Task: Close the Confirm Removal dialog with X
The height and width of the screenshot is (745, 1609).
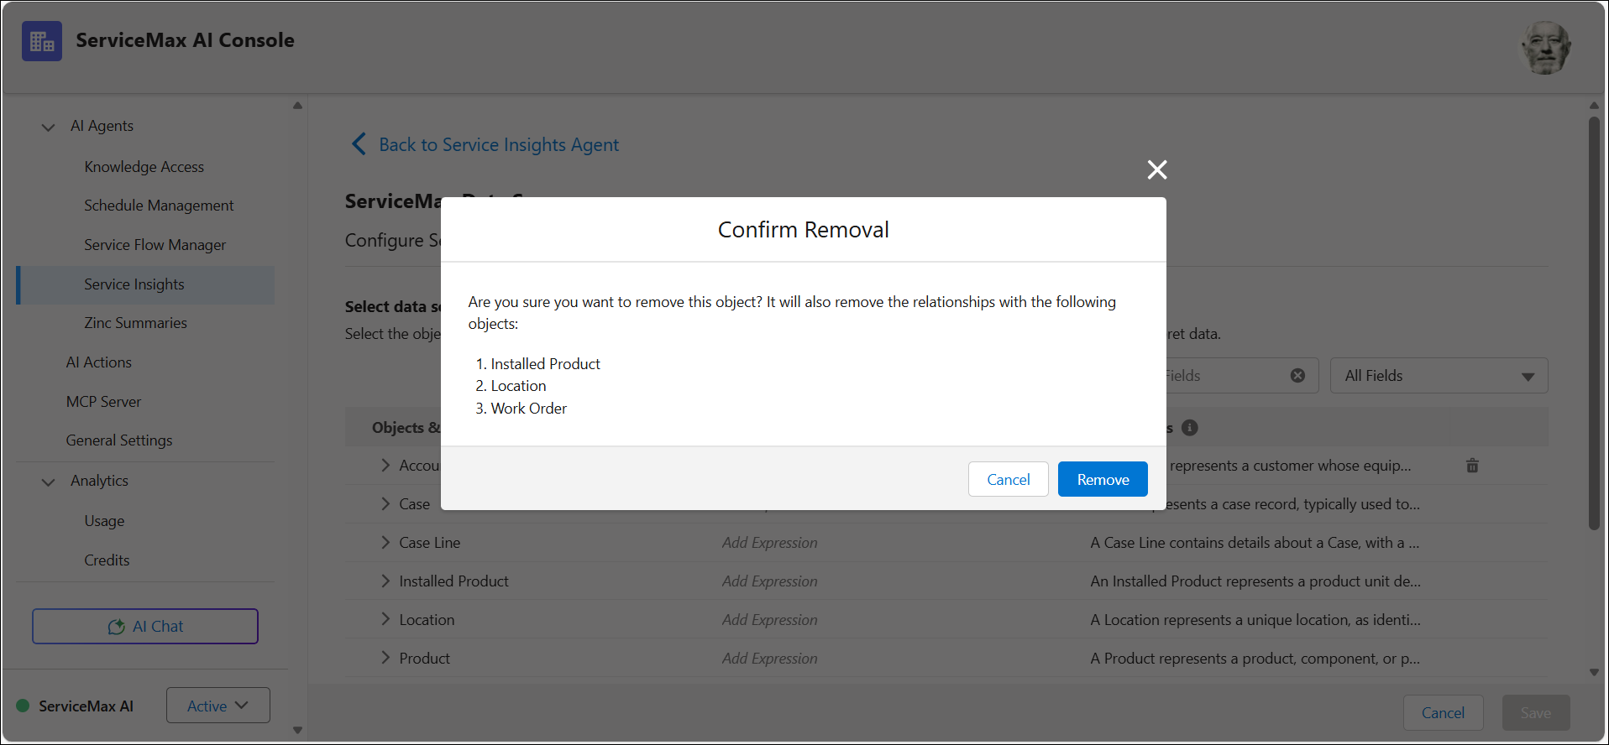Action: click(1157, 169)
